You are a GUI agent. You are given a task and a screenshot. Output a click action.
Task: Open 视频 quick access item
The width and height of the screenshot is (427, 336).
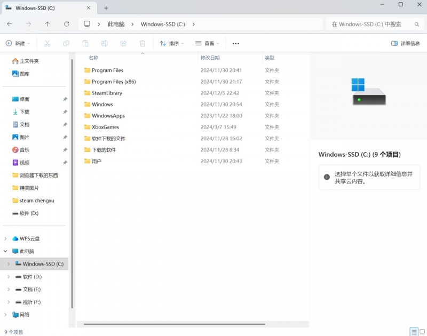coord(21,163)
